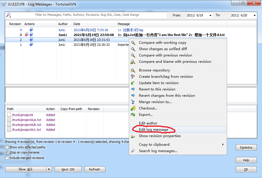Click the Show revision properties icon
Screen dimensions: 262x178
click(x=133, y=136)
